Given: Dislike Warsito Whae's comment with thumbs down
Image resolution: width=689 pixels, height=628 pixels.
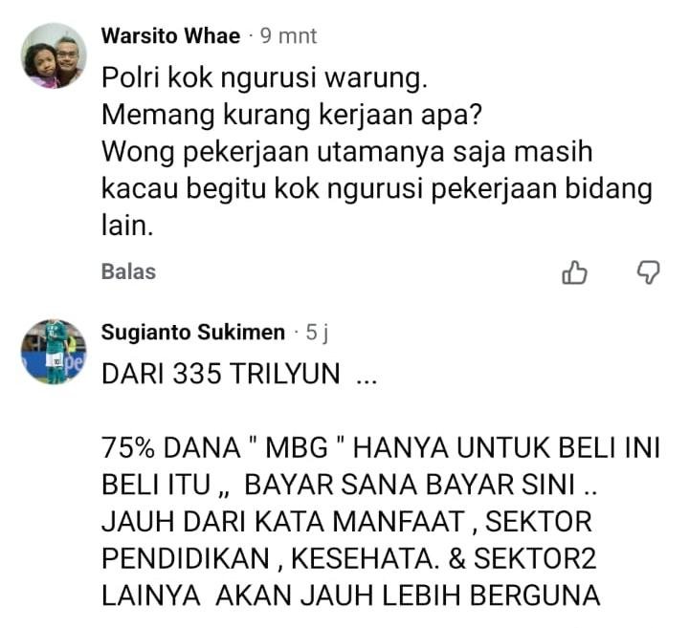Looking at the screenshot, I should [x=648, y=272].
